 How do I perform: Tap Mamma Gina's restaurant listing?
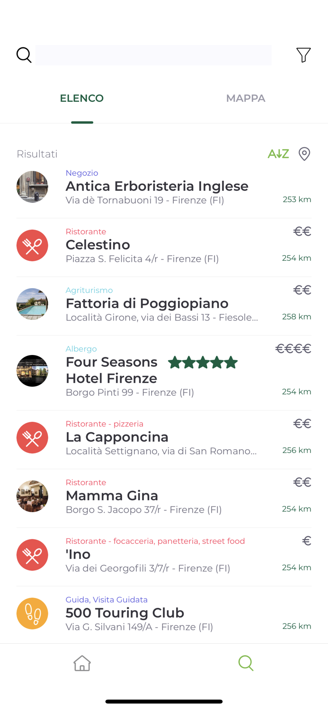(112, 496)
